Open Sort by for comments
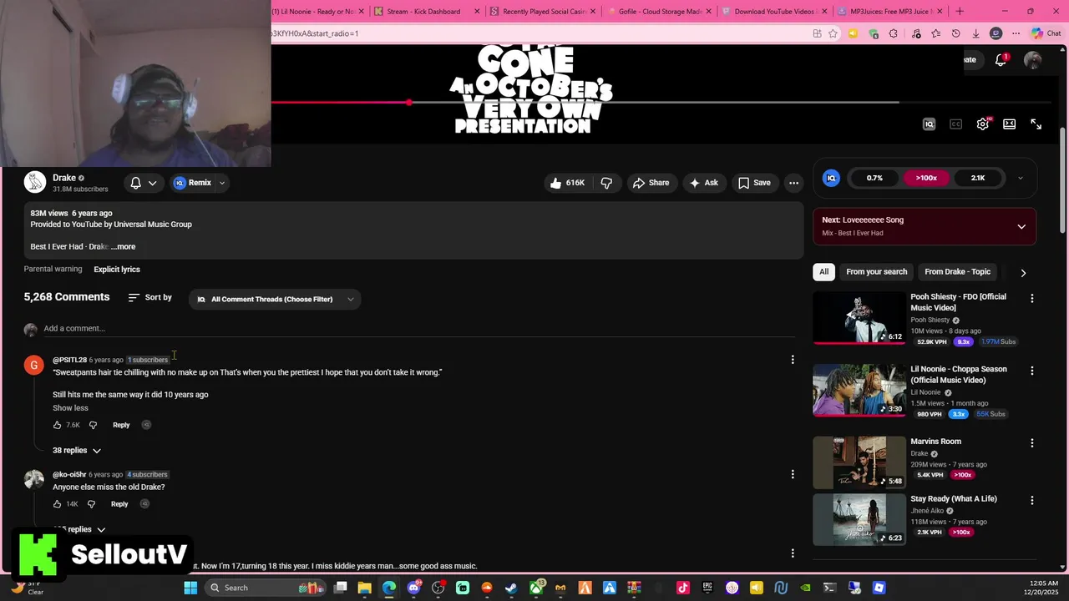Screen dimensions: 1069x601 (150, 298)
